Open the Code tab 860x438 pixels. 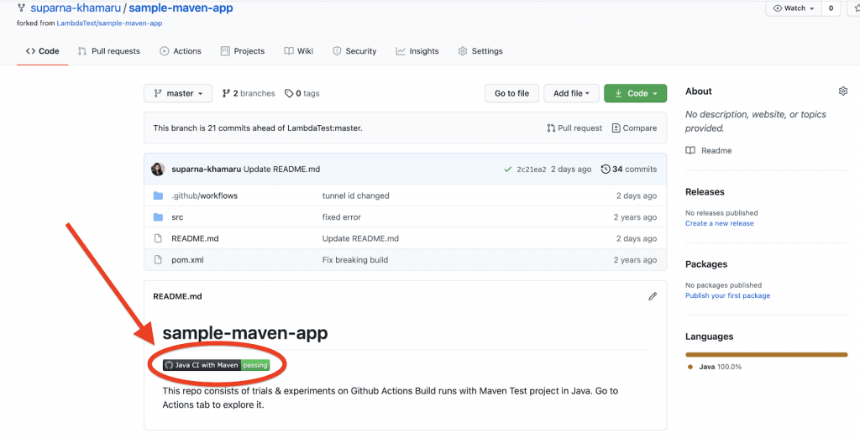(x=42, y=51)
